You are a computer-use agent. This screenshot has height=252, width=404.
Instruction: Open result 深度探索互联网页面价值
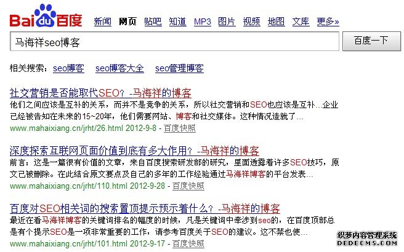point(134,151)
